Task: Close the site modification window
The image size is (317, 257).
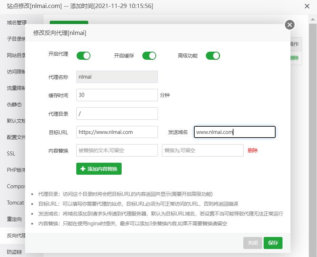Action: [x=307, y=6]
